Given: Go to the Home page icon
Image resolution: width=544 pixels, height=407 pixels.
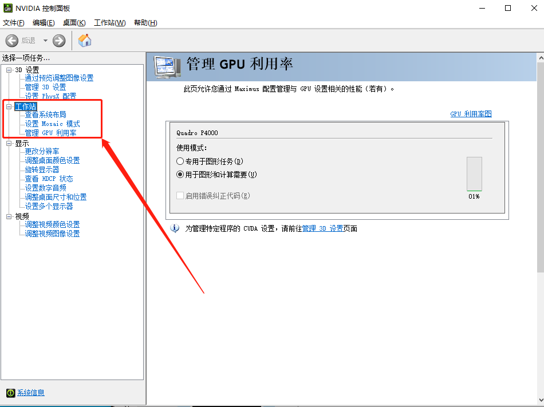Looking at the screenshot, I should click(85, 41).
